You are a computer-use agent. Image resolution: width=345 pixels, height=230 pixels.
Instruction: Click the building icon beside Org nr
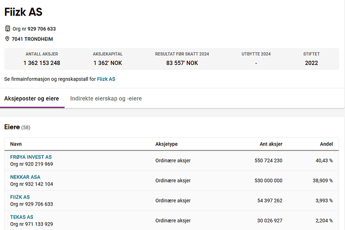point(7,28)
